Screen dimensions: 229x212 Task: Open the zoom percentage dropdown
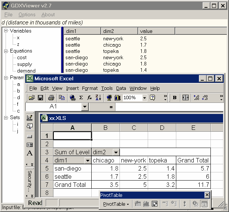(x=144, y=98)
